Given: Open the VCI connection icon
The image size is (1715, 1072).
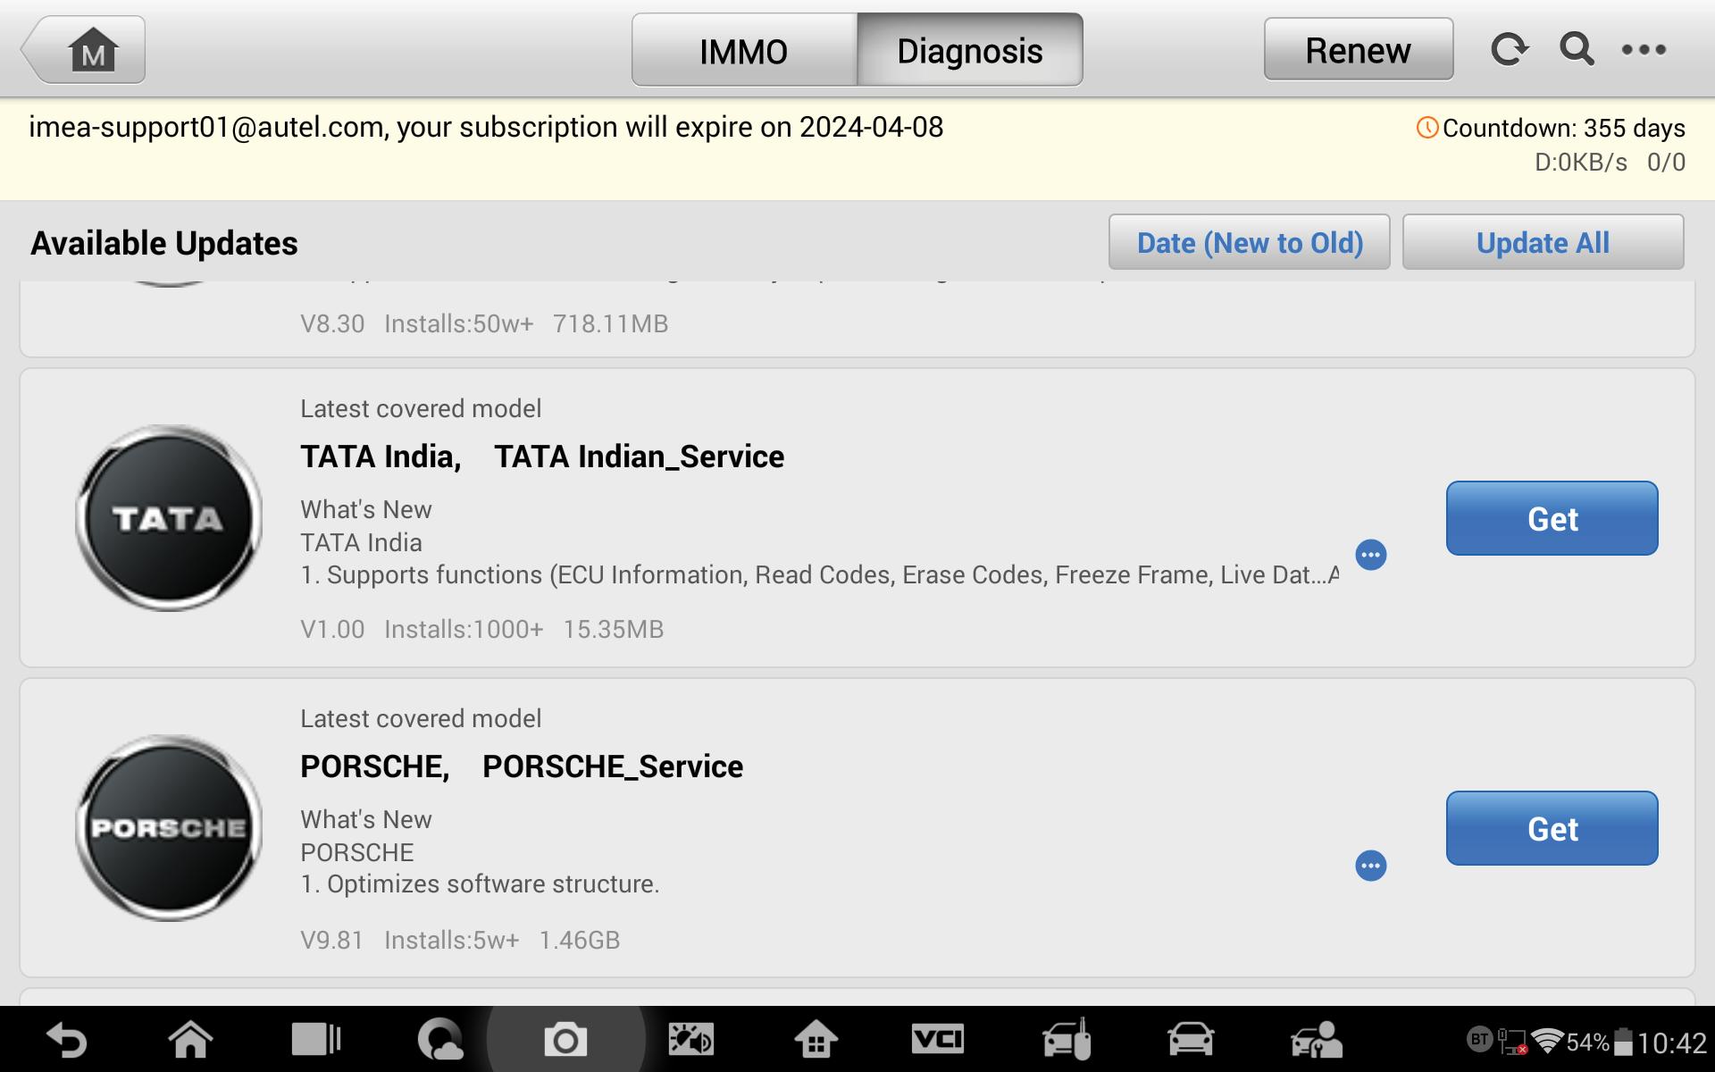Looking at the screenshot, I should [937, 1039].
